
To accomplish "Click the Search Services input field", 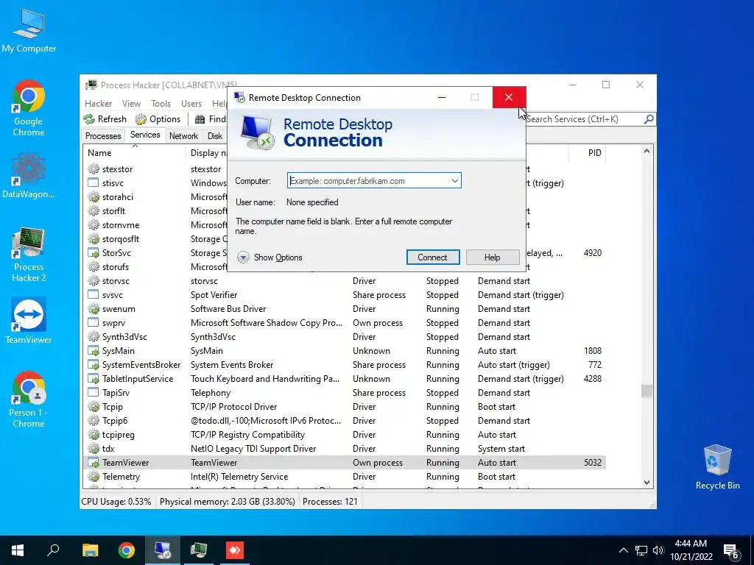I will (584, 119).
